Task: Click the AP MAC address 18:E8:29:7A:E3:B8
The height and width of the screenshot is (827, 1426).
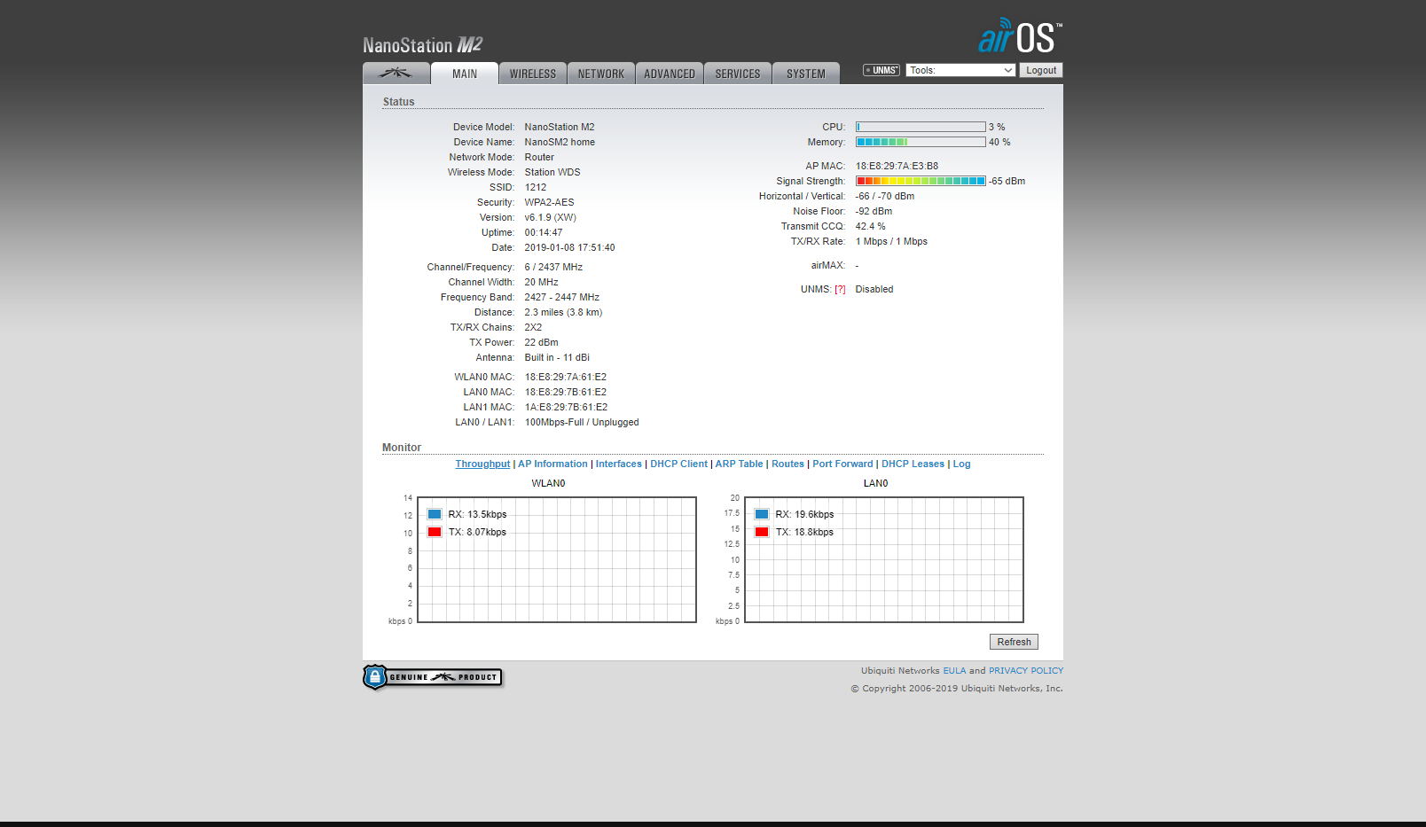Action: [897, 166]
